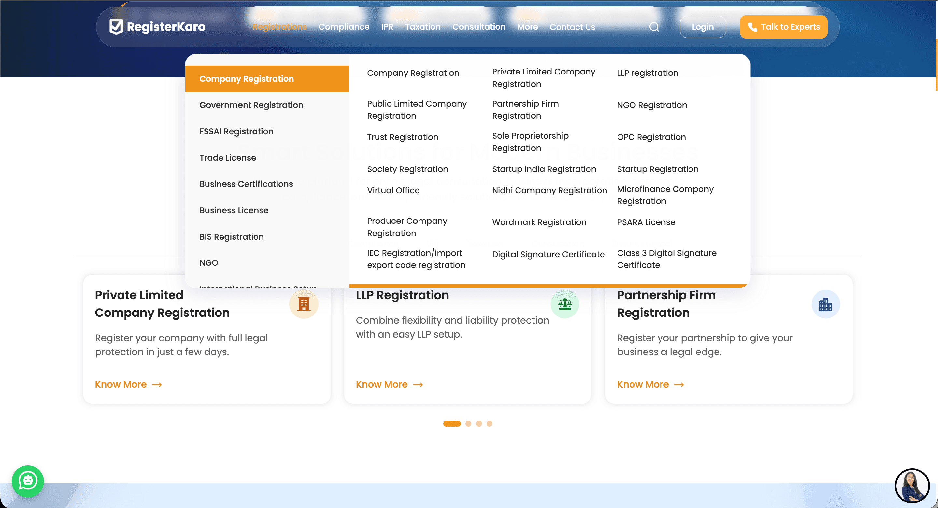Open the Taxation menu

click(423, 27)
